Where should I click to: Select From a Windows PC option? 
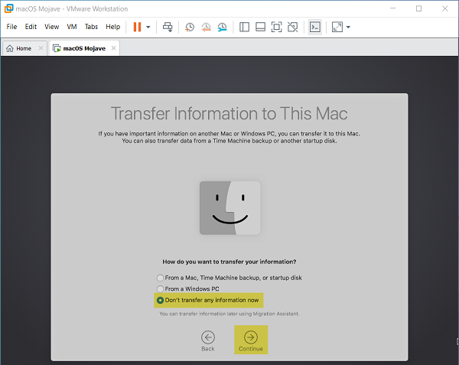tap(188, 289)
